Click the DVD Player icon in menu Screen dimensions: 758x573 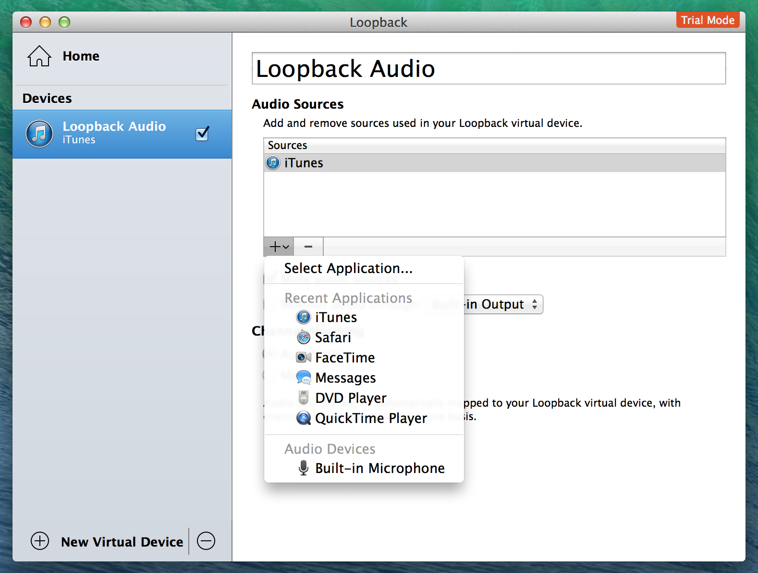tap(304, 398)
